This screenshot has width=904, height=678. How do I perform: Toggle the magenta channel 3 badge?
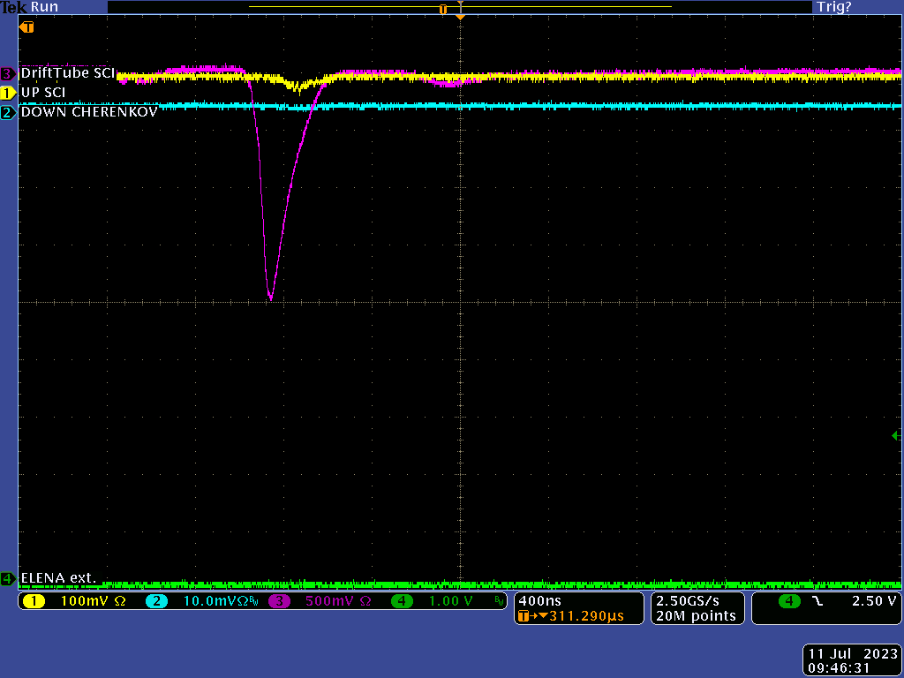click(280, 601)
